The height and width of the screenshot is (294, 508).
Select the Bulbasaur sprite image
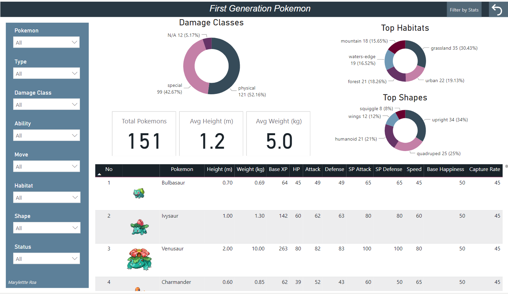[x=139, y=193]
